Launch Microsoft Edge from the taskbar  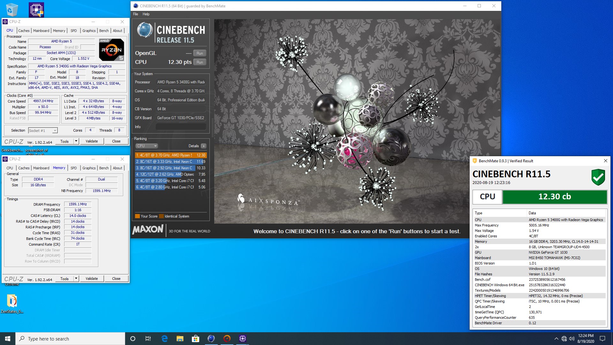point(164,339)
